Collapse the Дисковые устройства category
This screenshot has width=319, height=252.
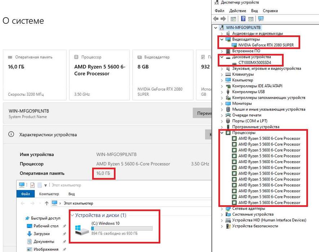point(222,57)
